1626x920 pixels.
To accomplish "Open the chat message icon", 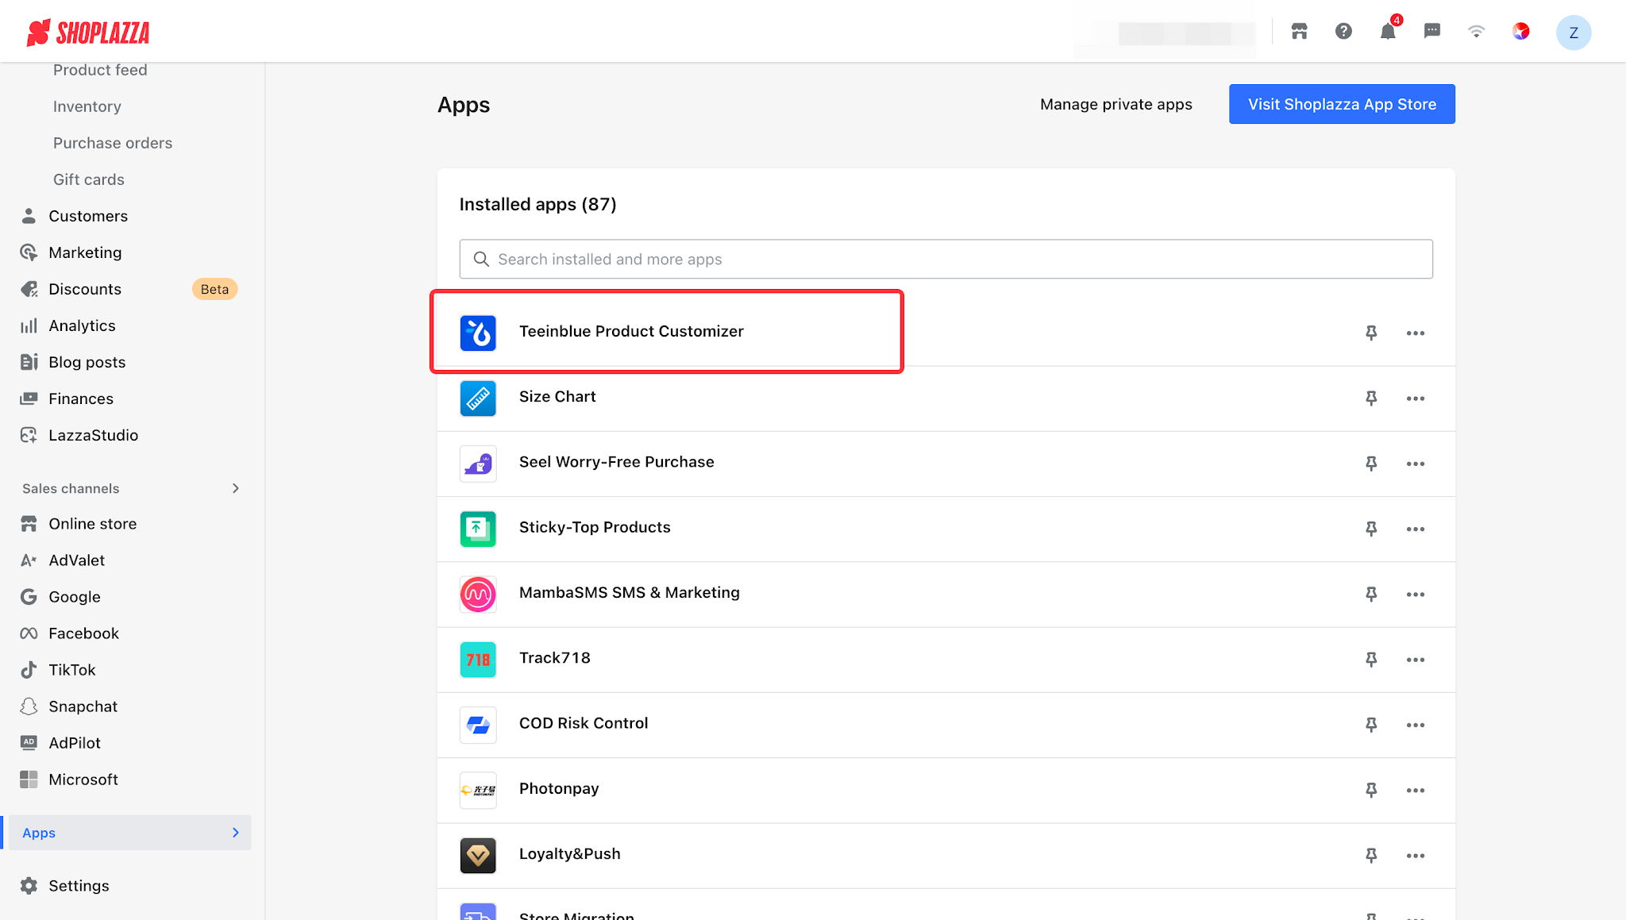I will click(x=1432, y=31).
